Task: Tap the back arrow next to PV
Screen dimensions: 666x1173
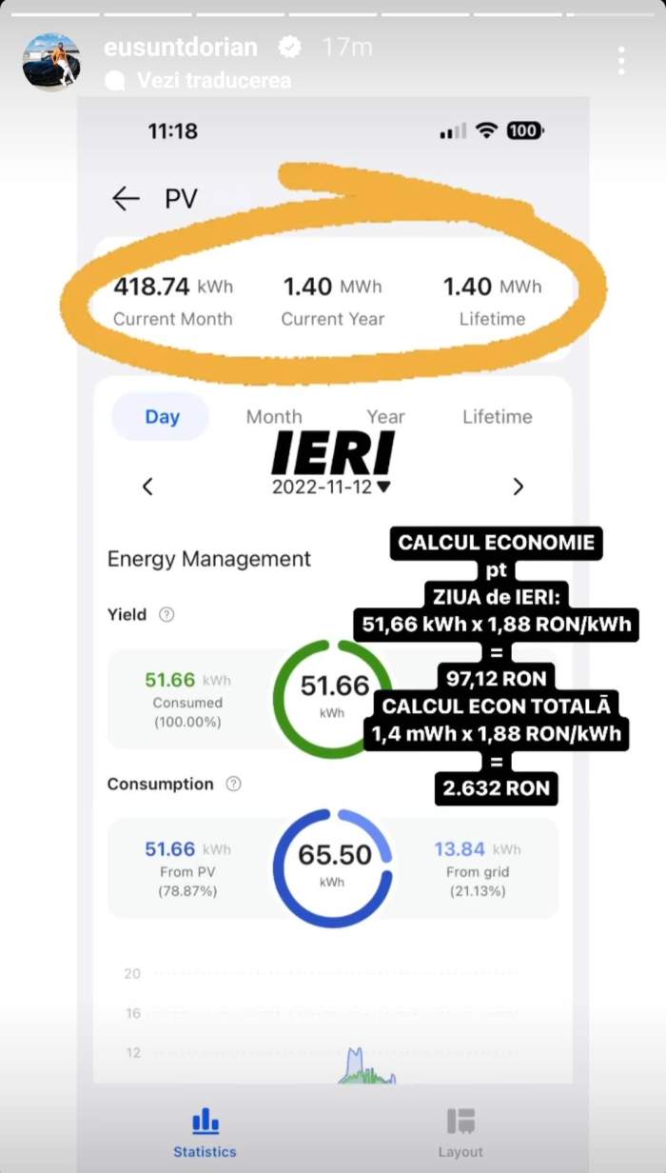Action: pyautogui.click(x=126, y=198)
